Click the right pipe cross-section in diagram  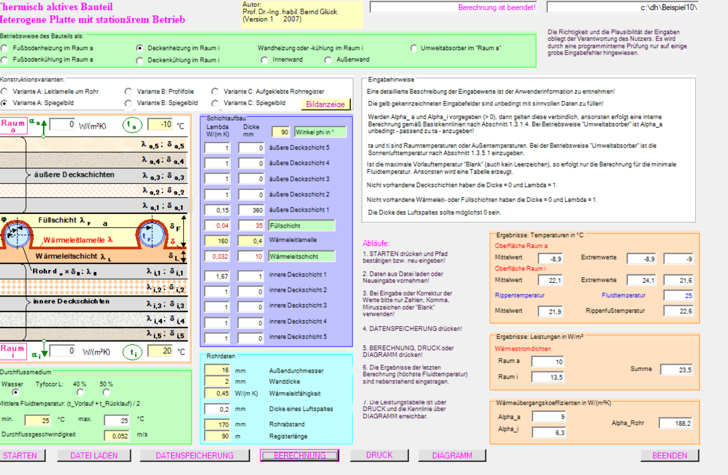click(x=151, y=234)
